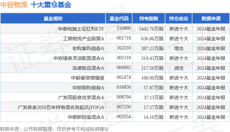This screenshot has width=230, height=132.
Task: Click the 基金代码 column header
Action: click(x=119, y=19)
